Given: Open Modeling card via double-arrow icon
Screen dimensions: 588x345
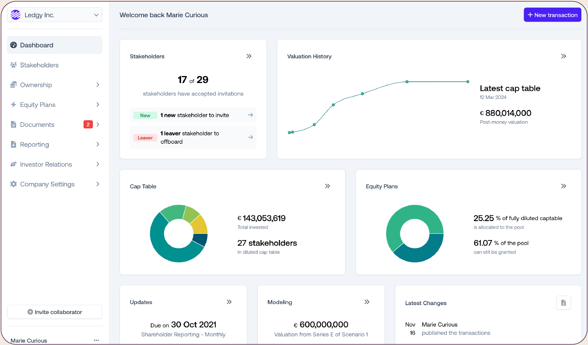Looking at the screenshot, I should coord(367,302).
